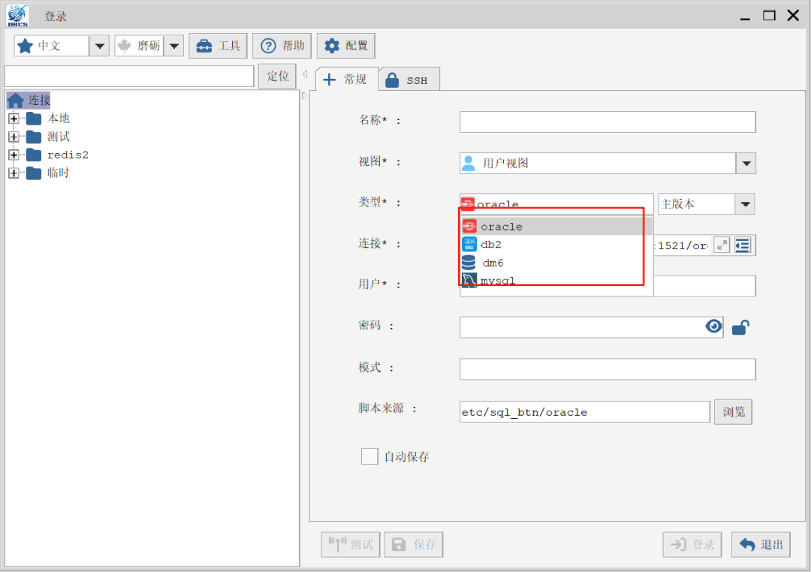Click the 登录 login button
811x572 pixels.
point(692,544)
